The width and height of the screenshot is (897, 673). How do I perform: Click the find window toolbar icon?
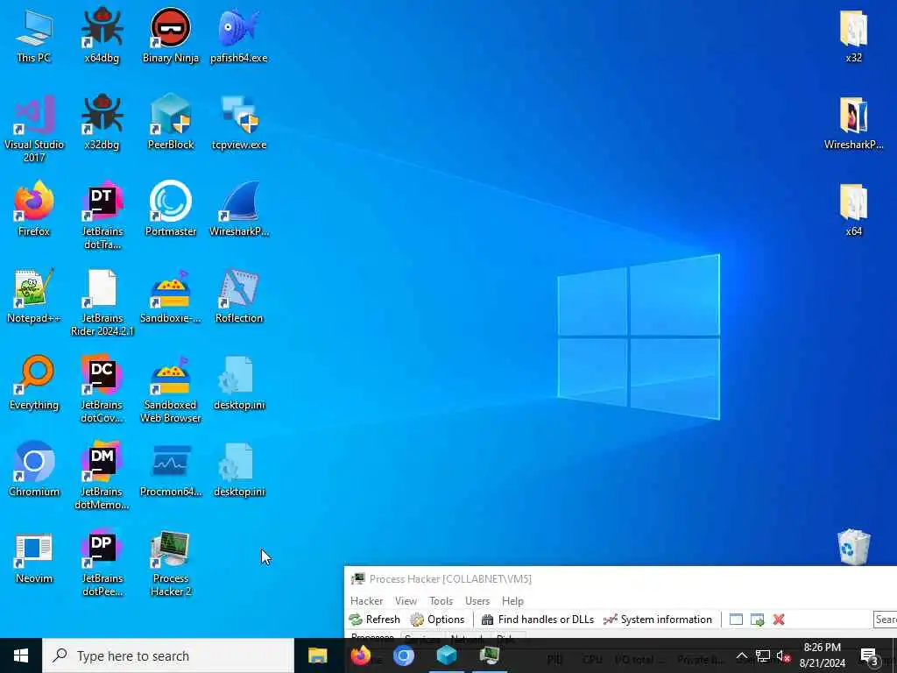point(736,620)
